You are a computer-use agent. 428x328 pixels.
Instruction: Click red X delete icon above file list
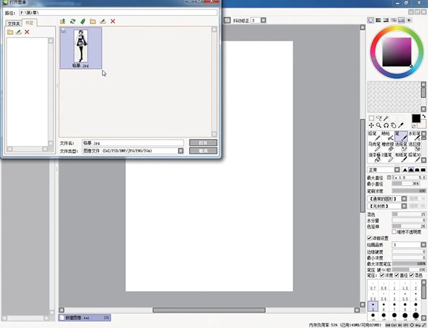113,21
